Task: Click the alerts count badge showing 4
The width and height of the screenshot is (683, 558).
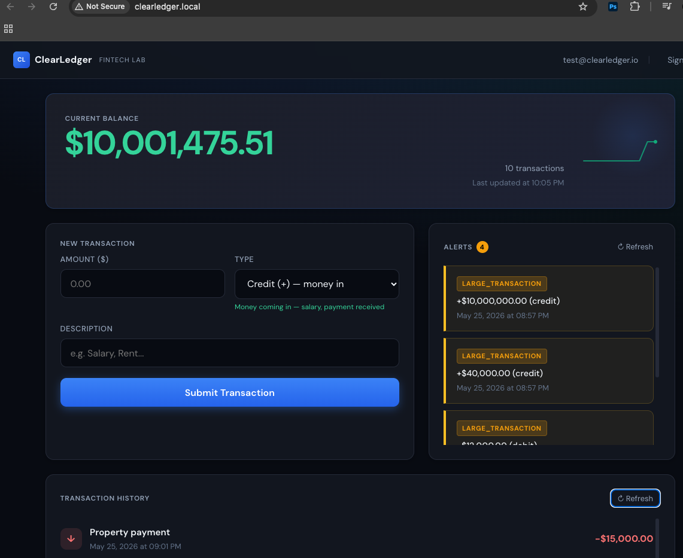Action: 482,247
